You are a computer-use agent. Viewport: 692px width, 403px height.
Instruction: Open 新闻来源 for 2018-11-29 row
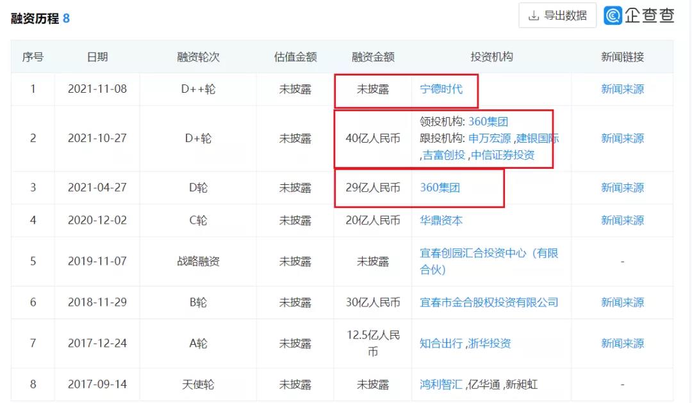click(622, 302)
